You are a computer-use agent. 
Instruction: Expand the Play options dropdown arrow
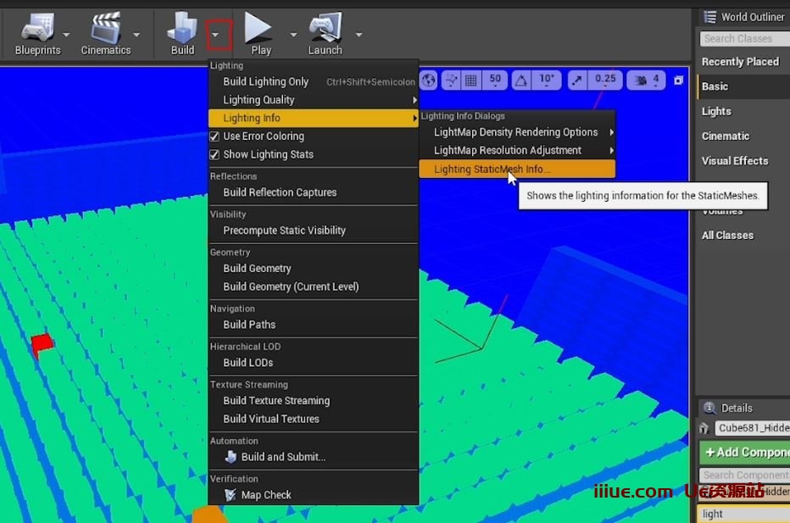293,35
